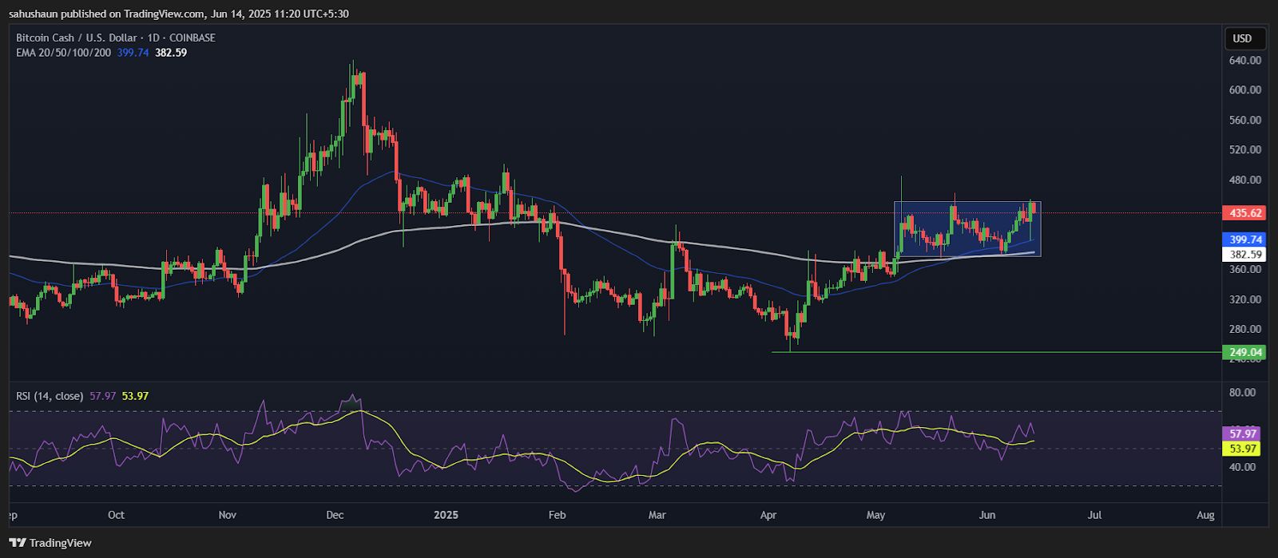
Task: Click the yellow 53.97 RSI average tag
Action: (1243, 449)
